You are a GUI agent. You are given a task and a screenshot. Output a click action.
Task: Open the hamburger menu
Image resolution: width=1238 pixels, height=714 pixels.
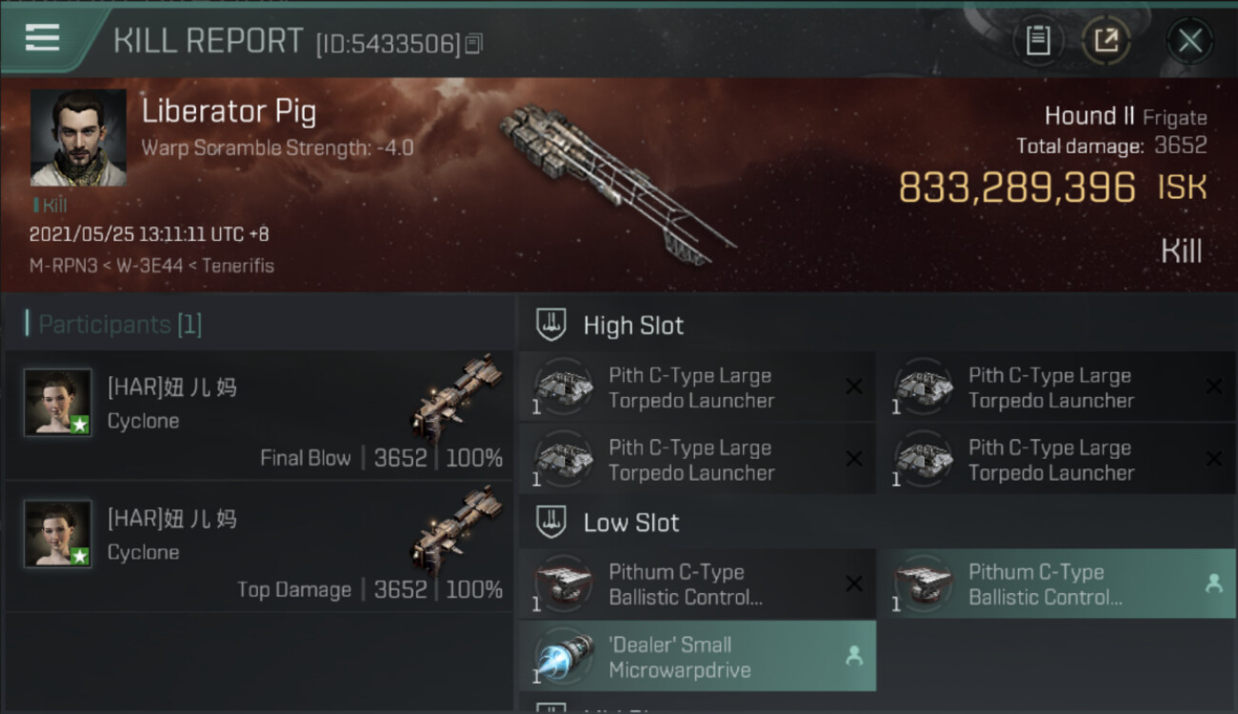pos(43,38)
